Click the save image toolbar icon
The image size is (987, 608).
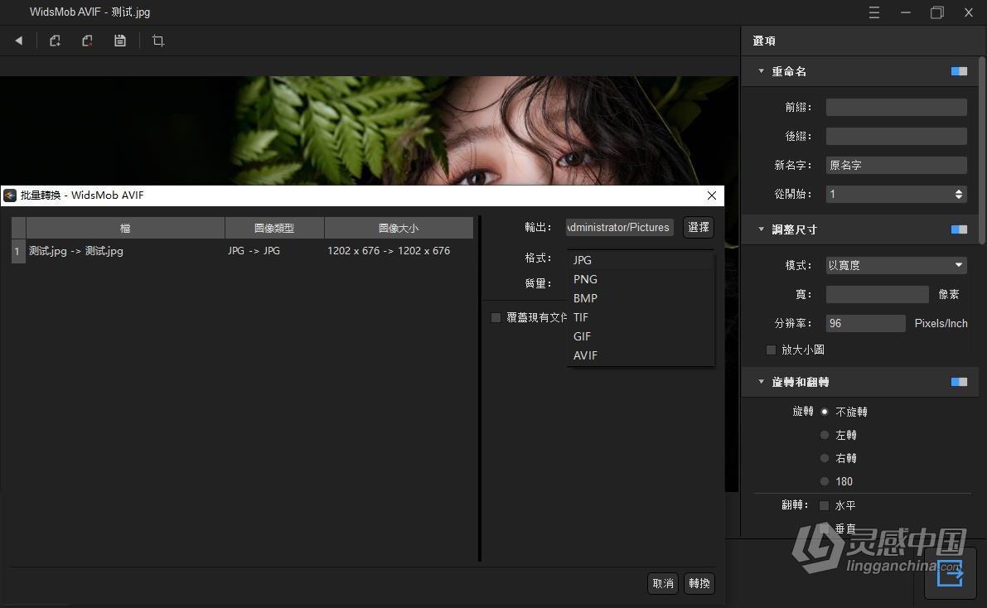(x=120, y=40)
